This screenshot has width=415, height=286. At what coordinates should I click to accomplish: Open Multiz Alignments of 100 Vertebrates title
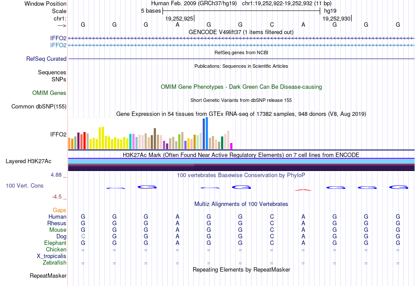241,204
